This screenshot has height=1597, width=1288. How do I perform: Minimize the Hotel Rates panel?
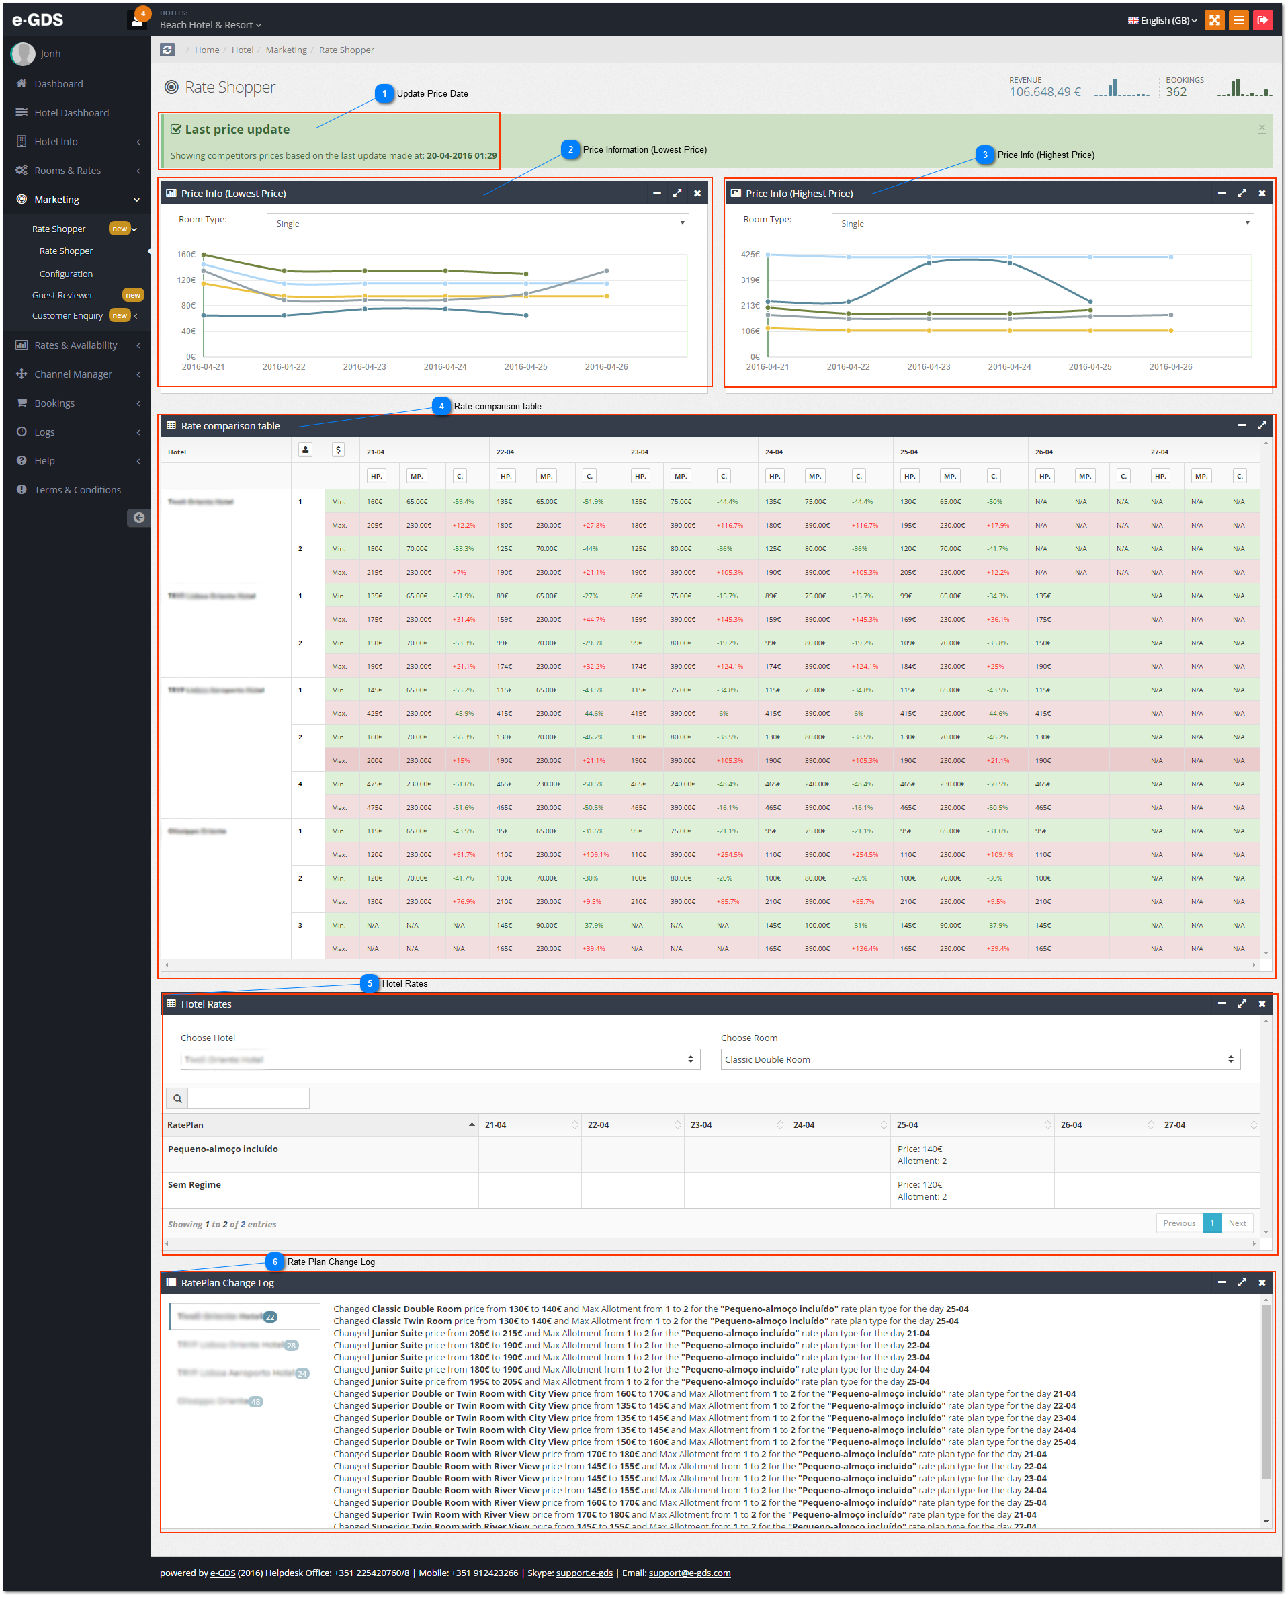point(1221,1004)
